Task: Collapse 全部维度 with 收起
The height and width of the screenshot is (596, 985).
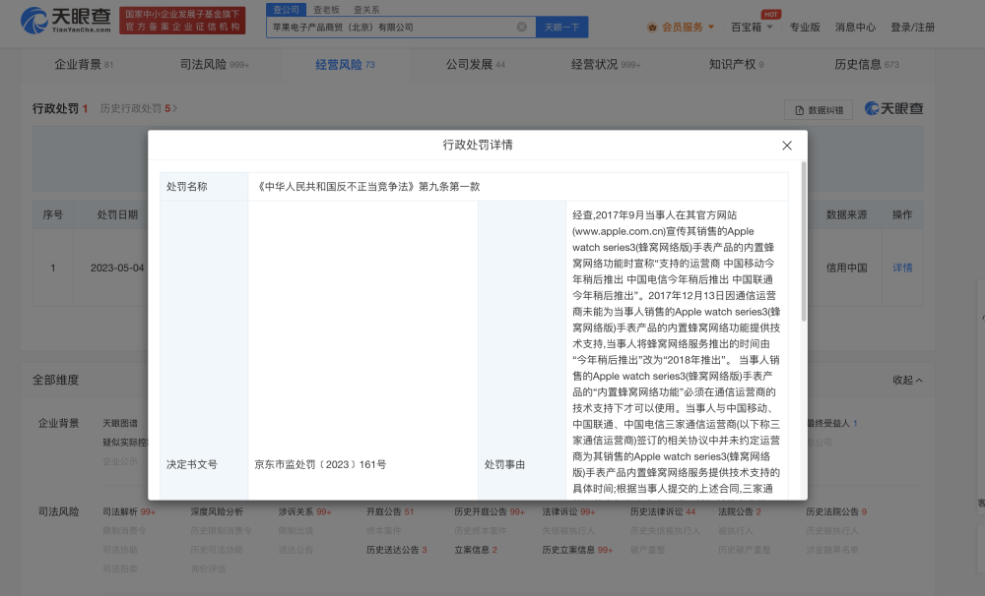Action: [x=907, y=381]
